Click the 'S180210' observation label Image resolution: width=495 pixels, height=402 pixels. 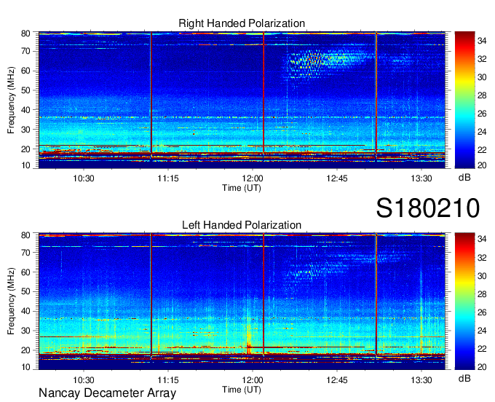coord(428,208)
